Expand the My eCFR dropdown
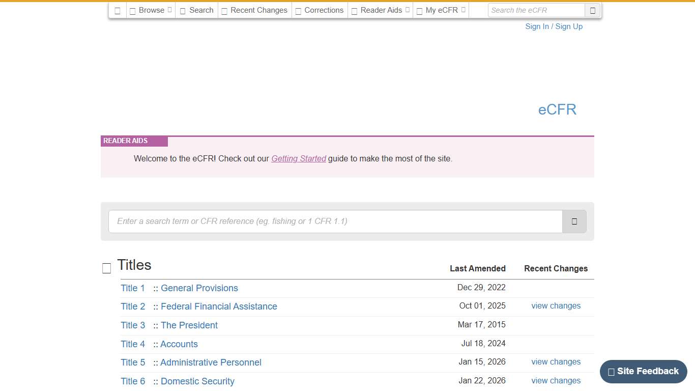 click(441, 10)
